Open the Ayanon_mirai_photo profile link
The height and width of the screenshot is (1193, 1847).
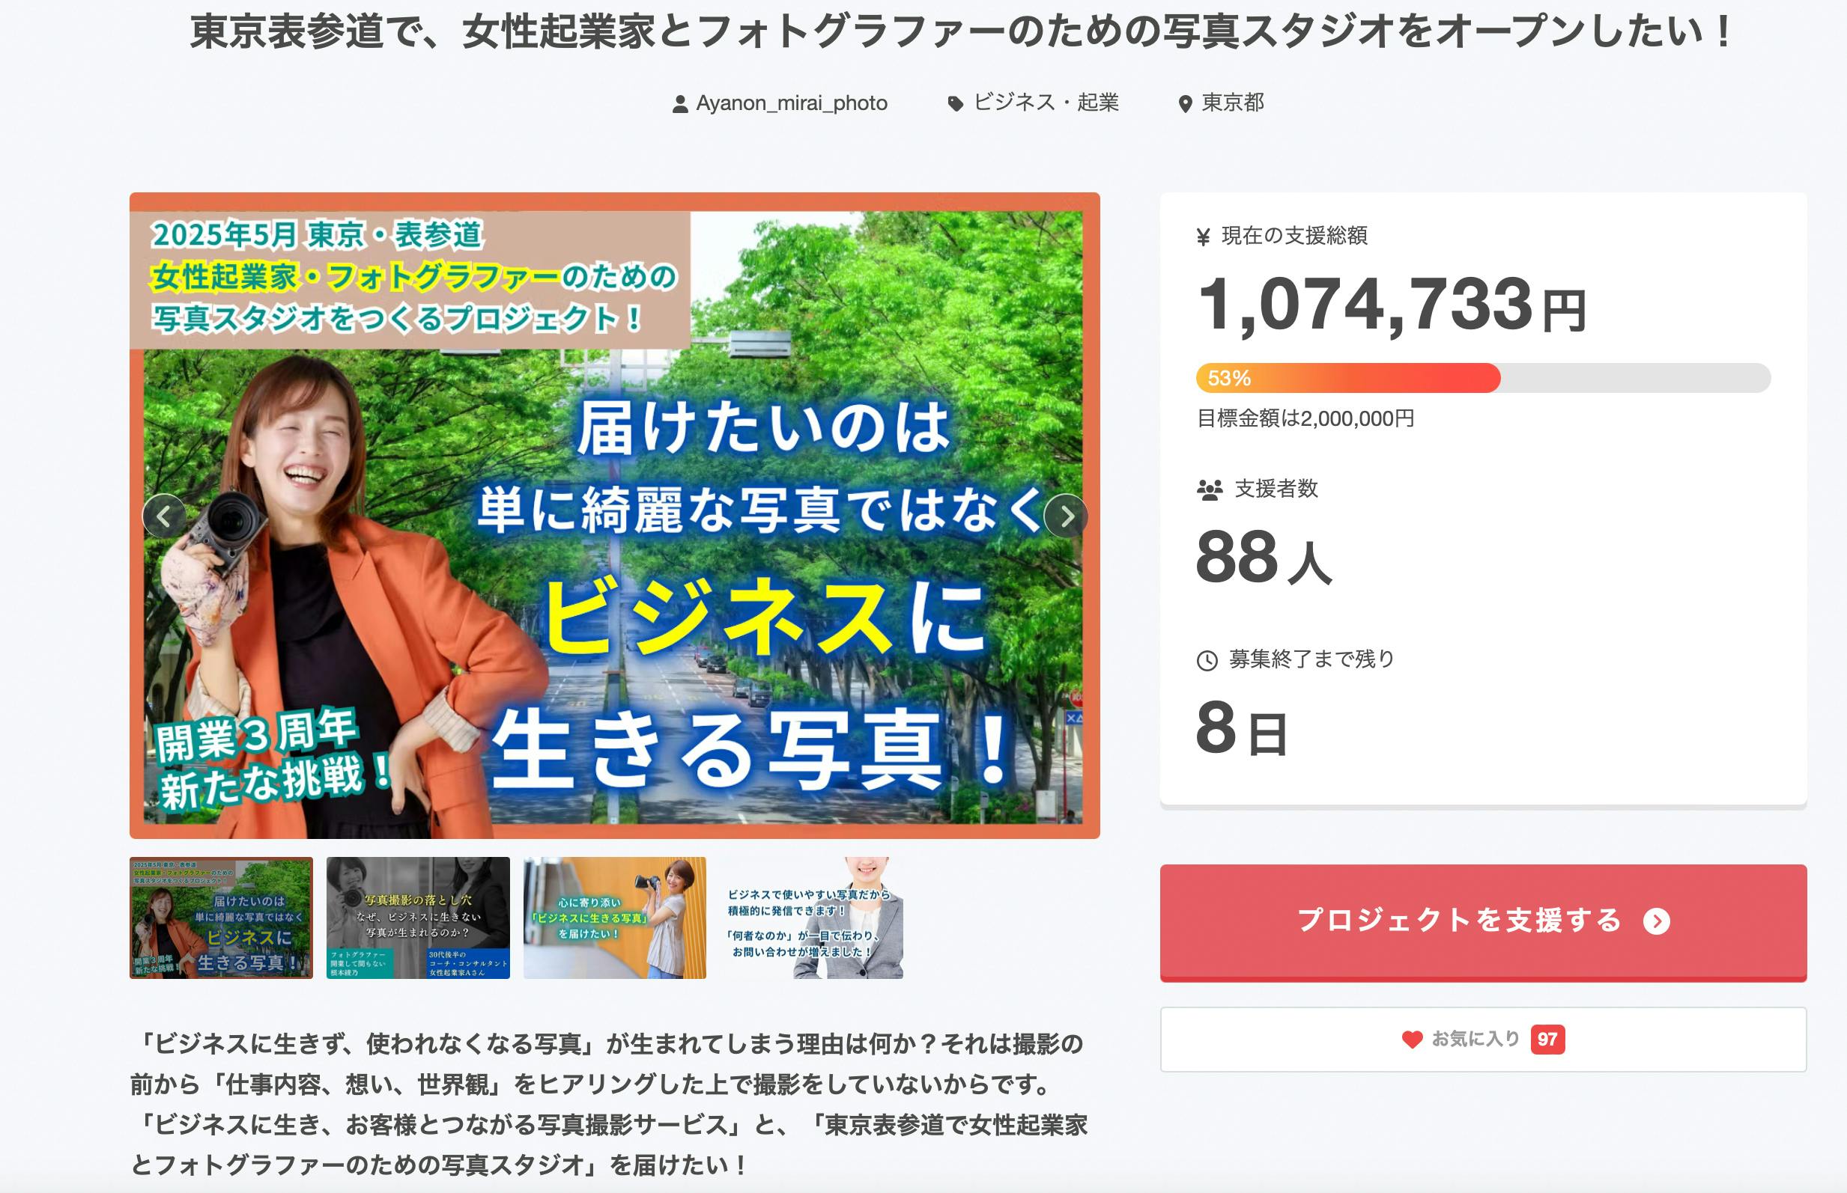pos(792,103)
